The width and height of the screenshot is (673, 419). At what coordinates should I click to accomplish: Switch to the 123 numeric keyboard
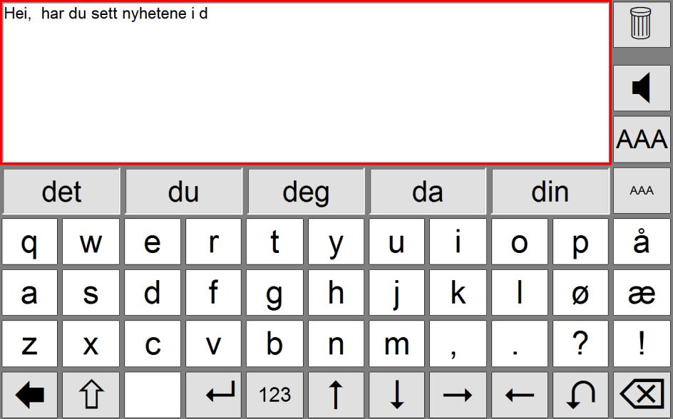tap(274, 395)
